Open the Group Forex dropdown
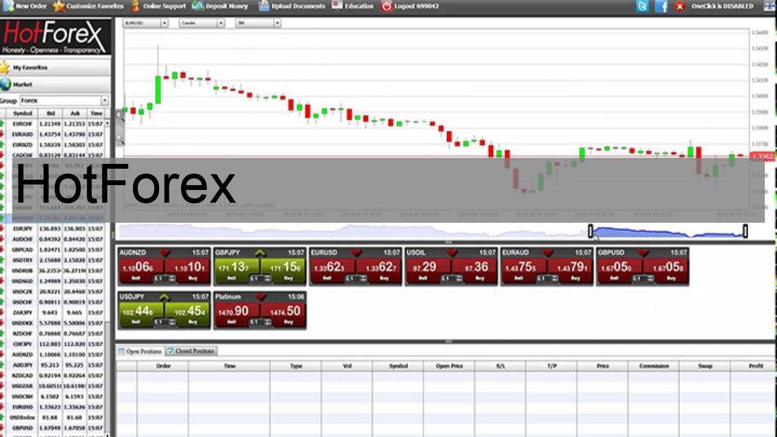The height and width of the screenshot is (437, 777). (64, 101)
